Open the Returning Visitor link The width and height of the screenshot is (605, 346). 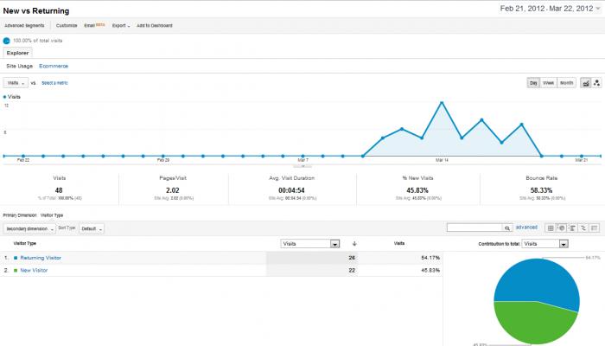coord(41,258)
